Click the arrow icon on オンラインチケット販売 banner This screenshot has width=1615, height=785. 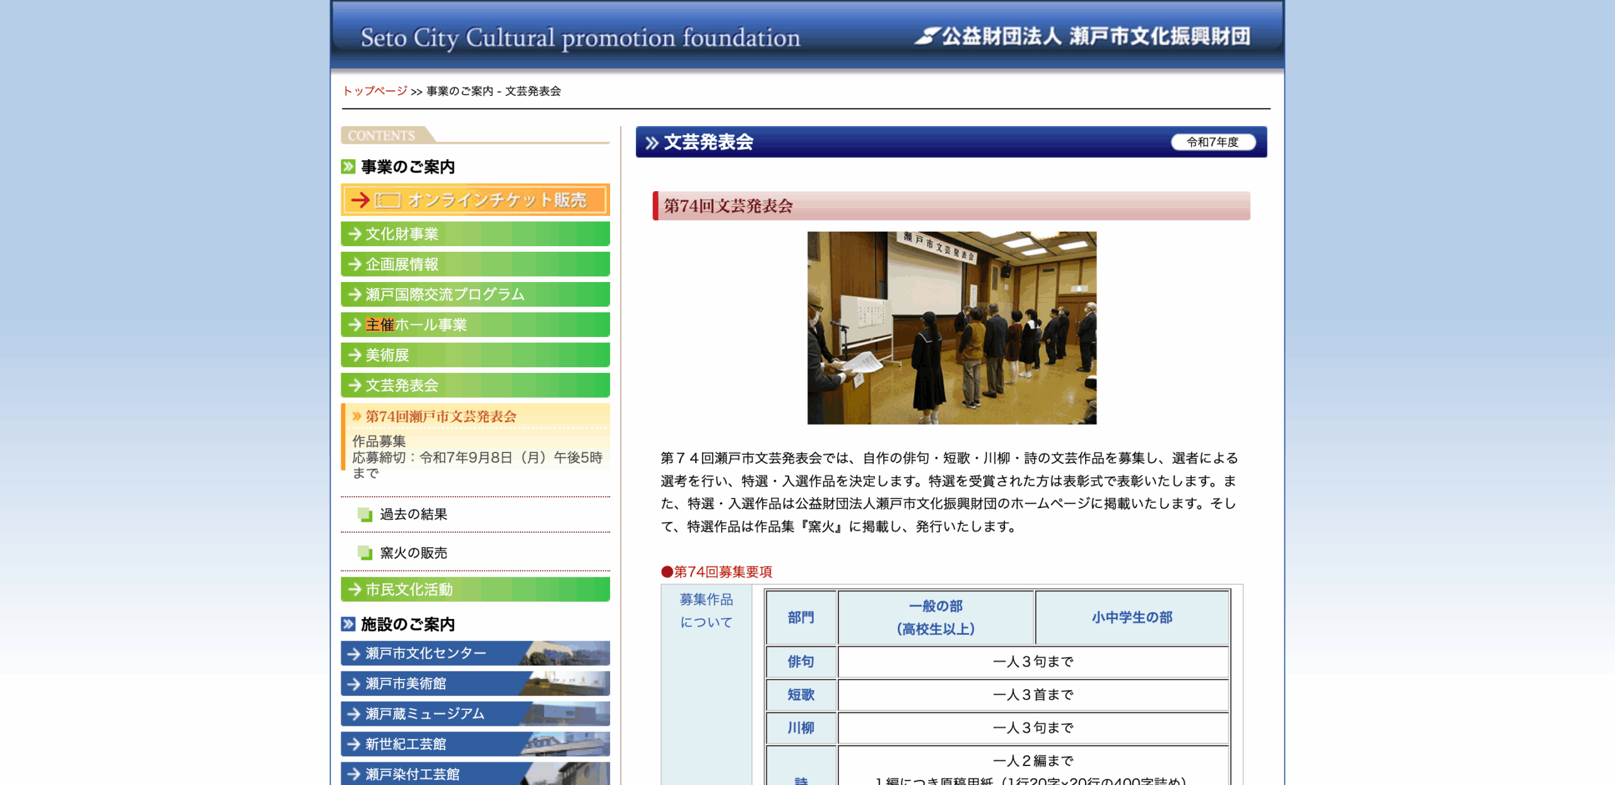(x=360, y=200)
